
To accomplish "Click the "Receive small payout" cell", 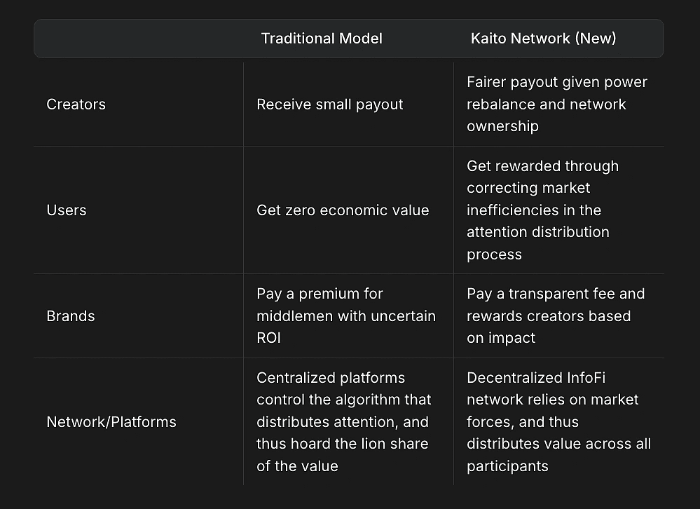I will 329,104.
